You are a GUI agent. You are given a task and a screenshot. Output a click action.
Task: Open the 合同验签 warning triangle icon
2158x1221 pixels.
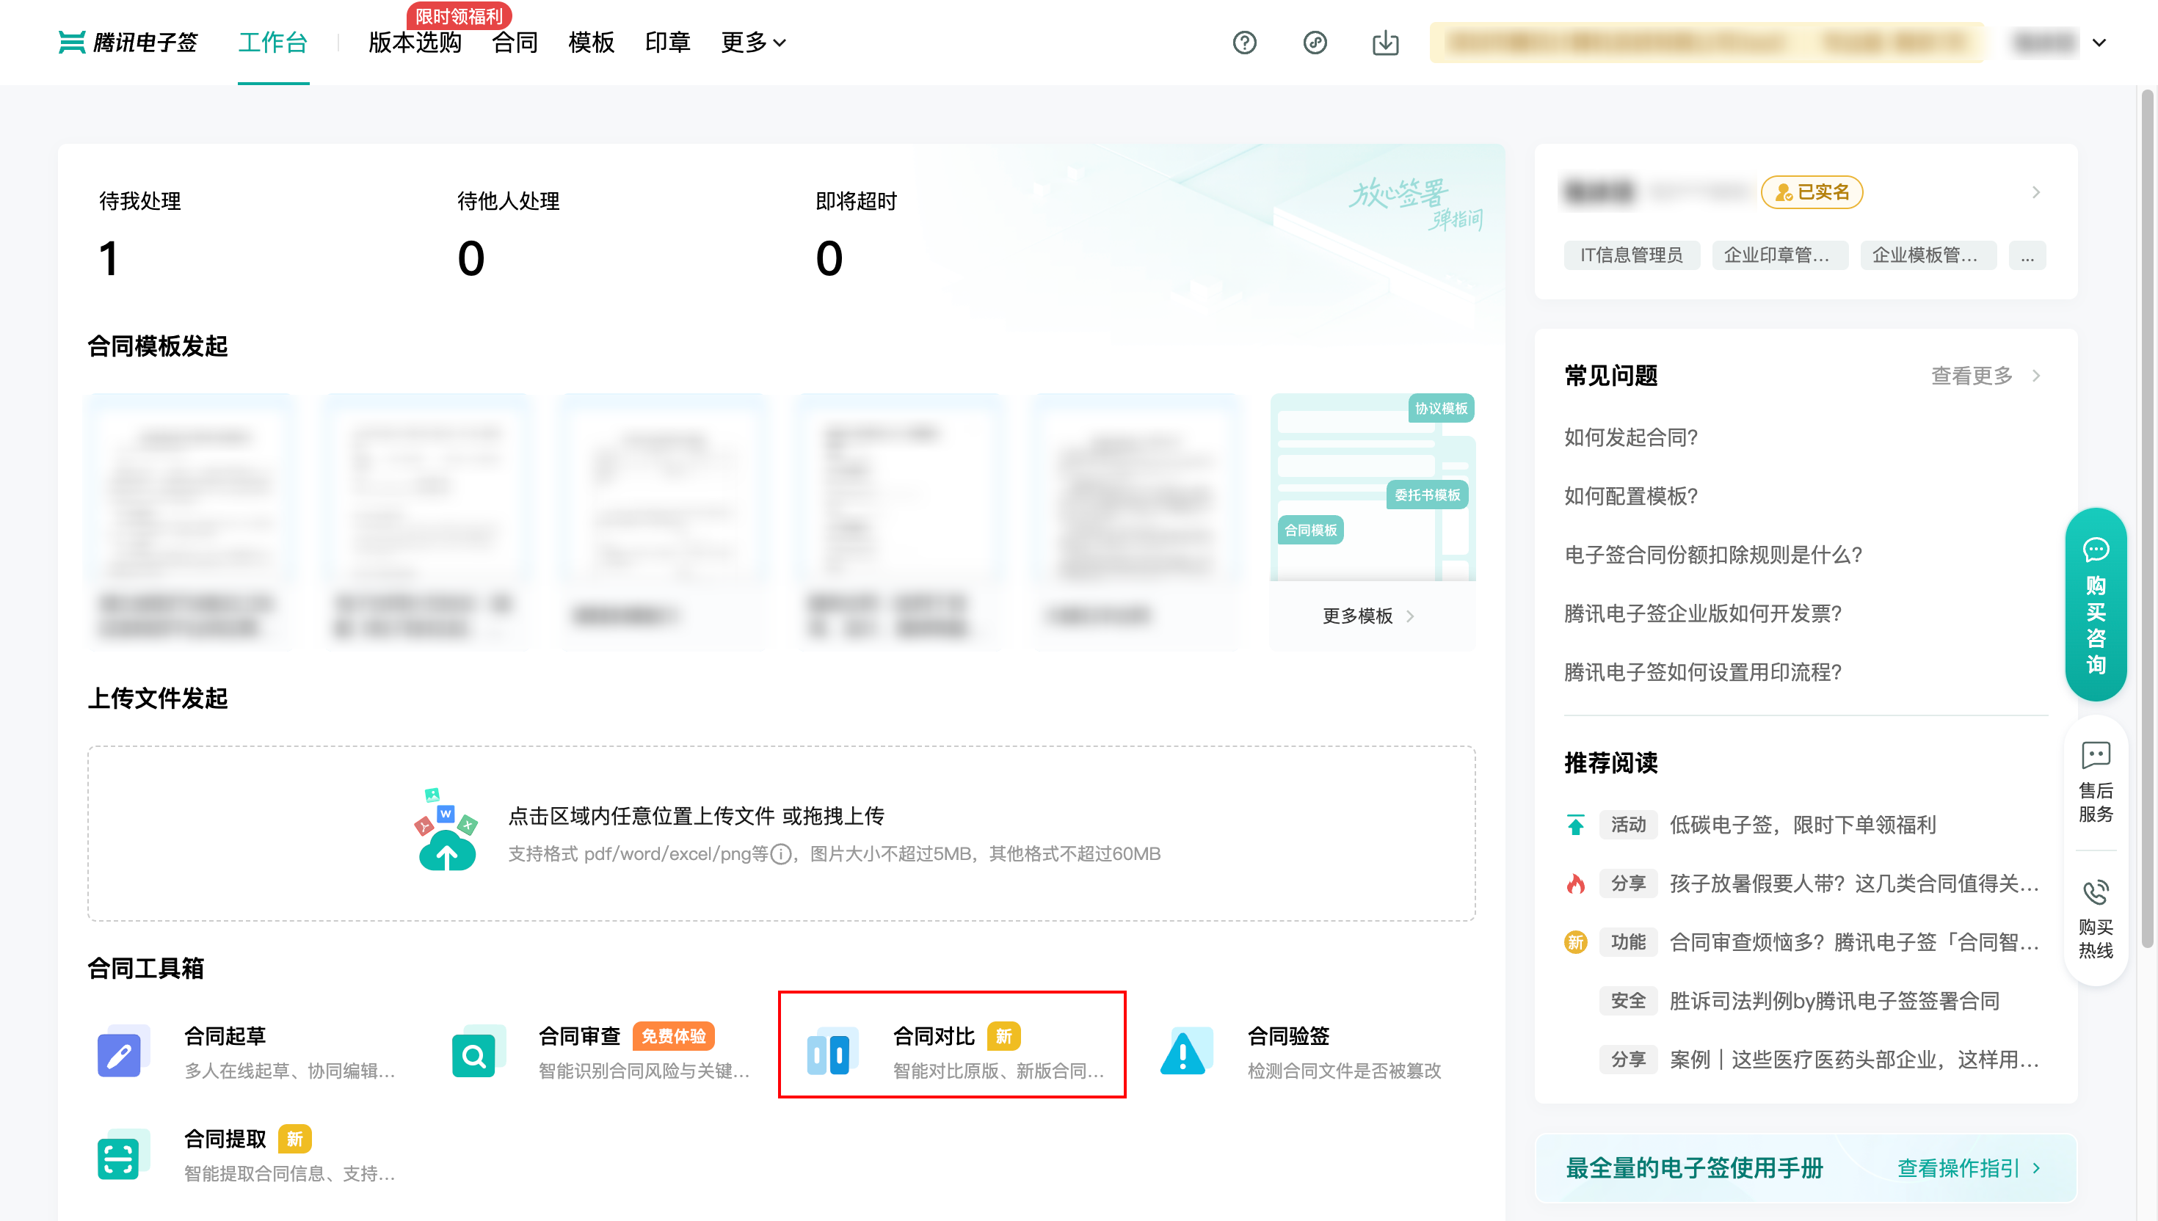[x=1183, y=1053]
